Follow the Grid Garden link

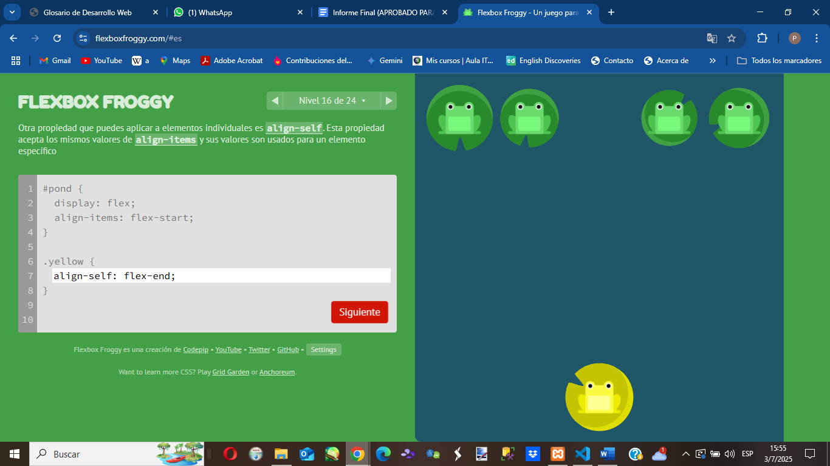click(231, 372)
